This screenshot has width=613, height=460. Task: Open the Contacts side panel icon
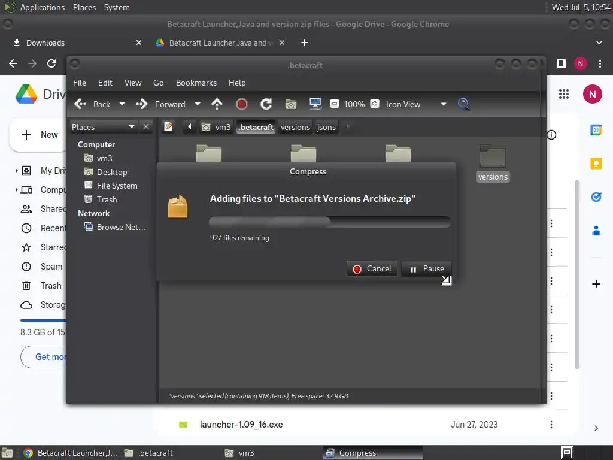tap(596, 231)
